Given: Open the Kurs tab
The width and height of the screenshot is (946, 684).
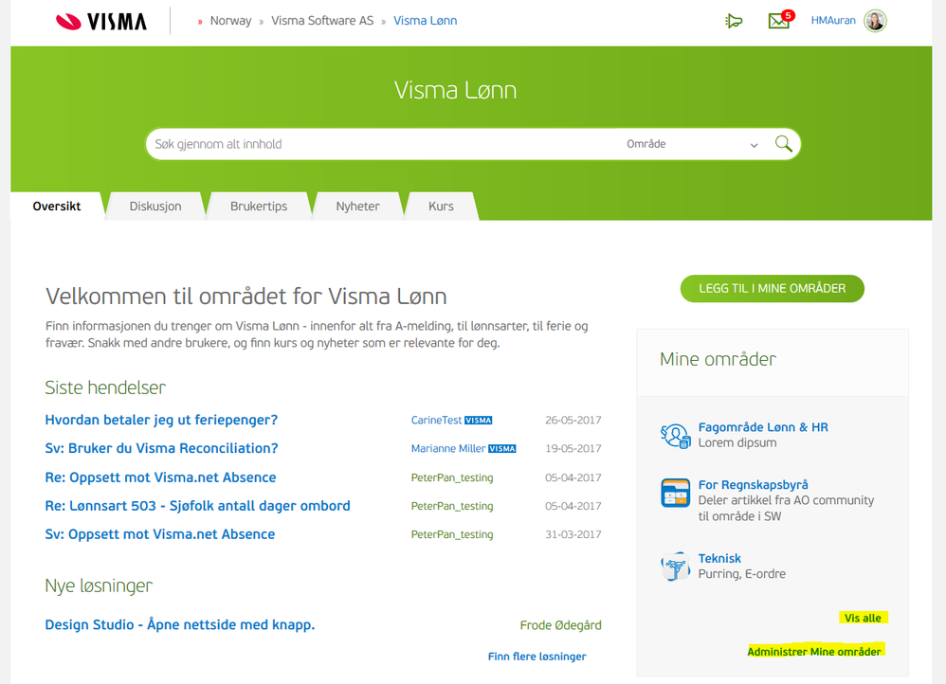Looking at the screenshot, I should click(441, 207).
